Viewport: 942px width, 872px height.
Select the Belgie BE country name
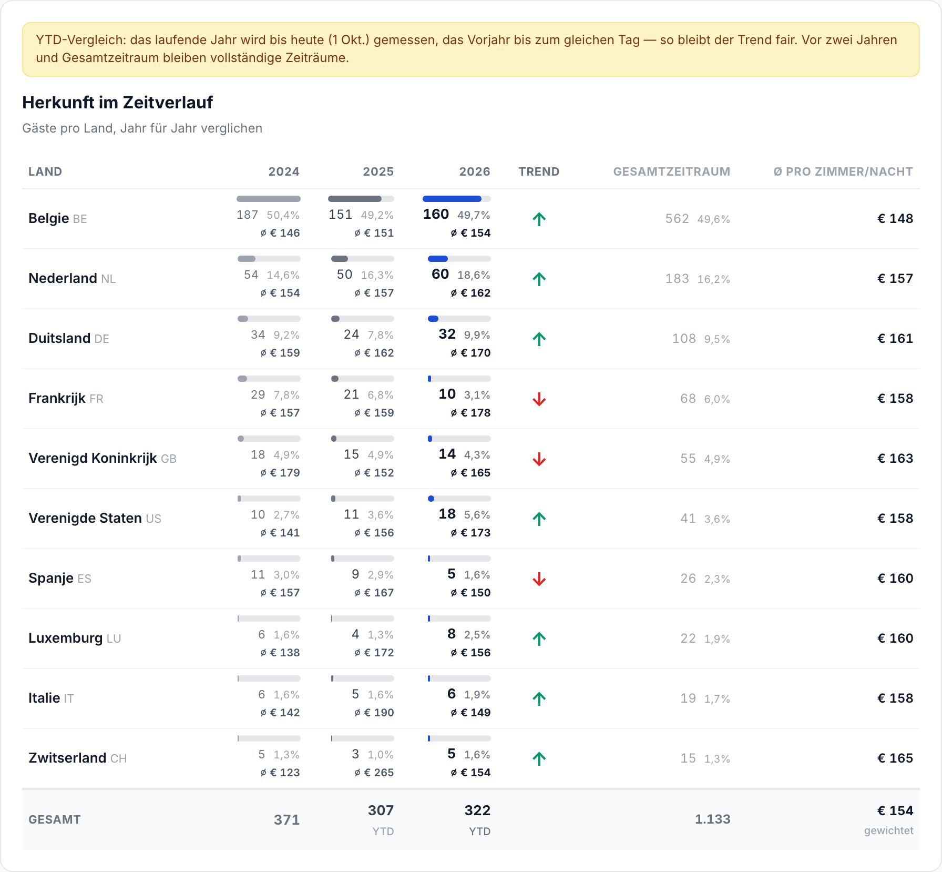pyautogui.click(x=58, y=218)
